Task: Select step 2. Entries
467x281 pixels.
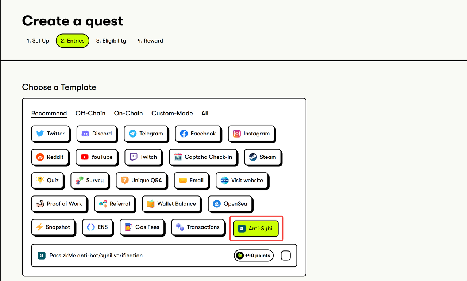Action: (x=73, y=41)
